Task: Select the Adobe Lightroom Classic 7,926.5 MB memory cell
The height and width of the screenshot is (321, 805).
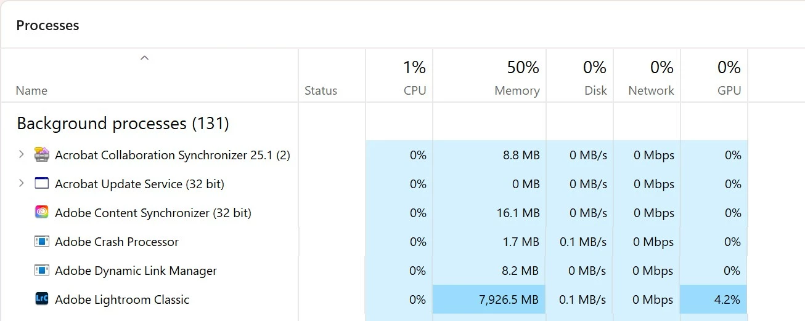Action: pyautogui.click(x=489, y=299)
